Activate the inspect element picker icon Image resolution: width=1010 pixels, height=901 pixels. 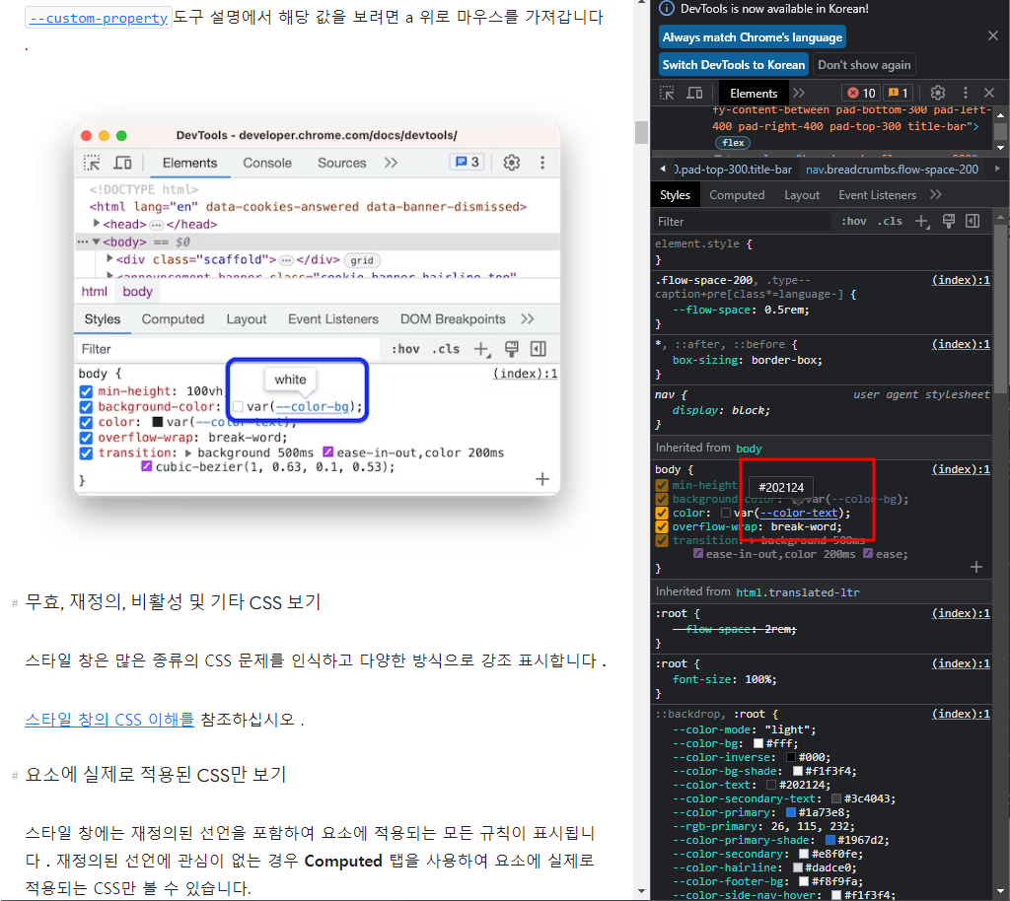(667, 93)
